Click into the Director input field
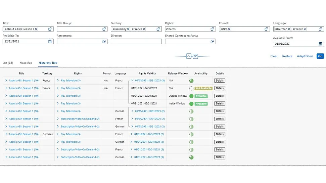Viewport: 326px width, 183px height. 136,42
